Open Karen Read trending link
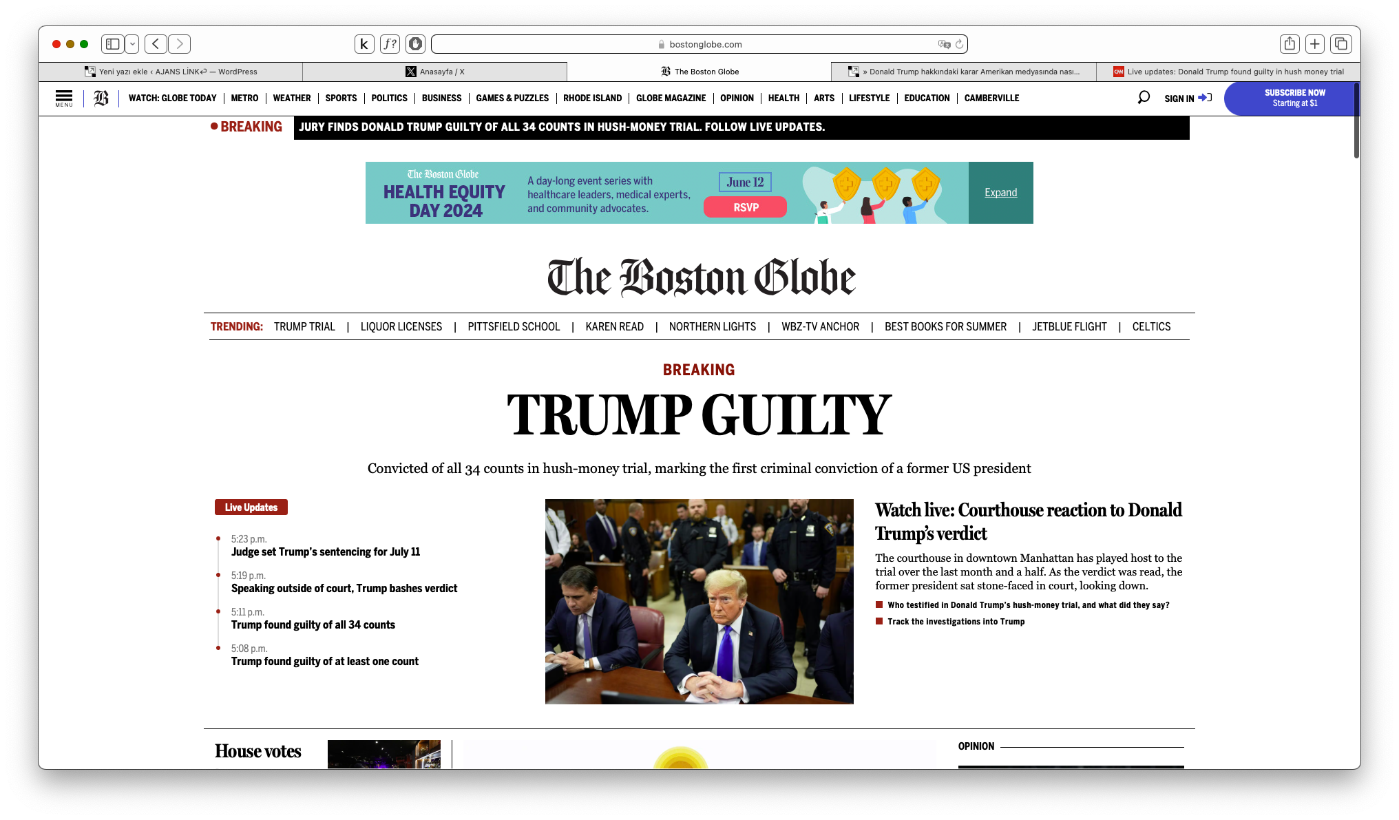1399x820 pixels. [614, 326]
